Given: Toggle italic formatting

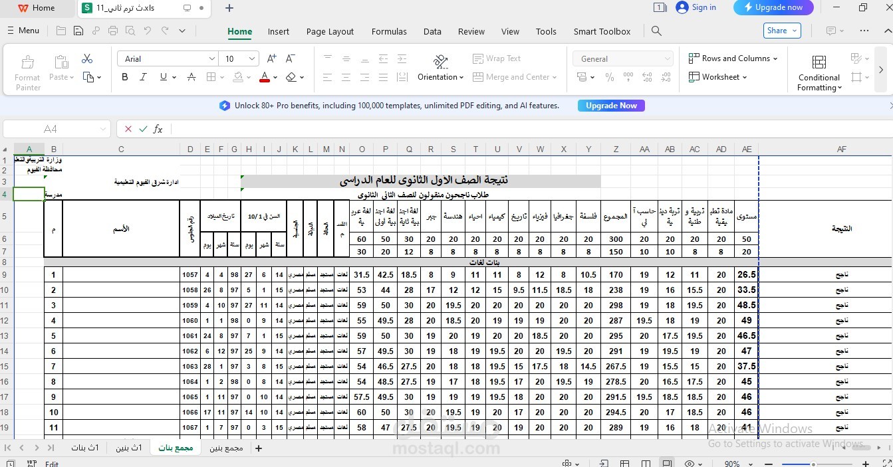Looking at the screenshot, I should (142, 77).
